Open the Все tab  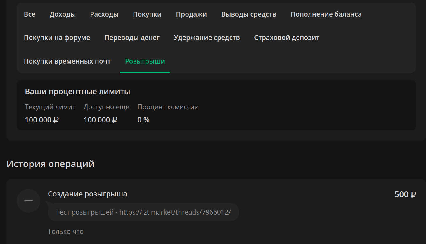coord(30,14)
